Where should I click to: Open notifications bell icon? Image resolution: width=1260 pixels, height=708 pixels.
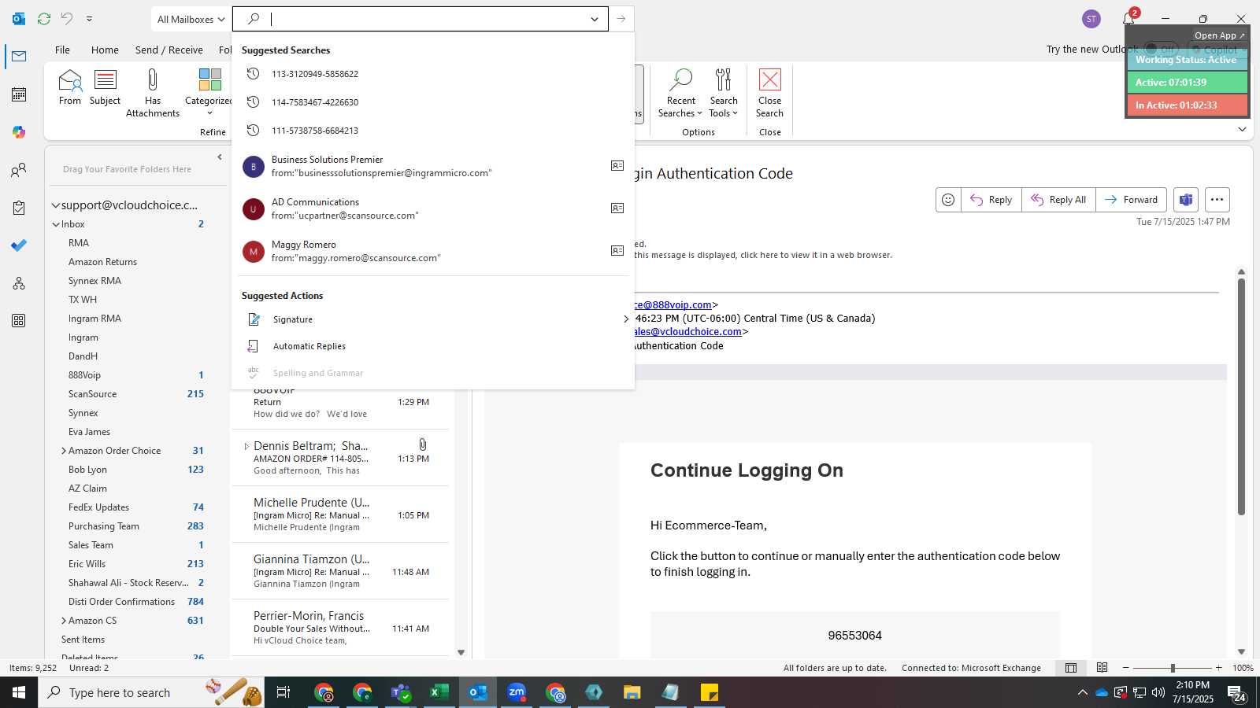point(1128,19)
